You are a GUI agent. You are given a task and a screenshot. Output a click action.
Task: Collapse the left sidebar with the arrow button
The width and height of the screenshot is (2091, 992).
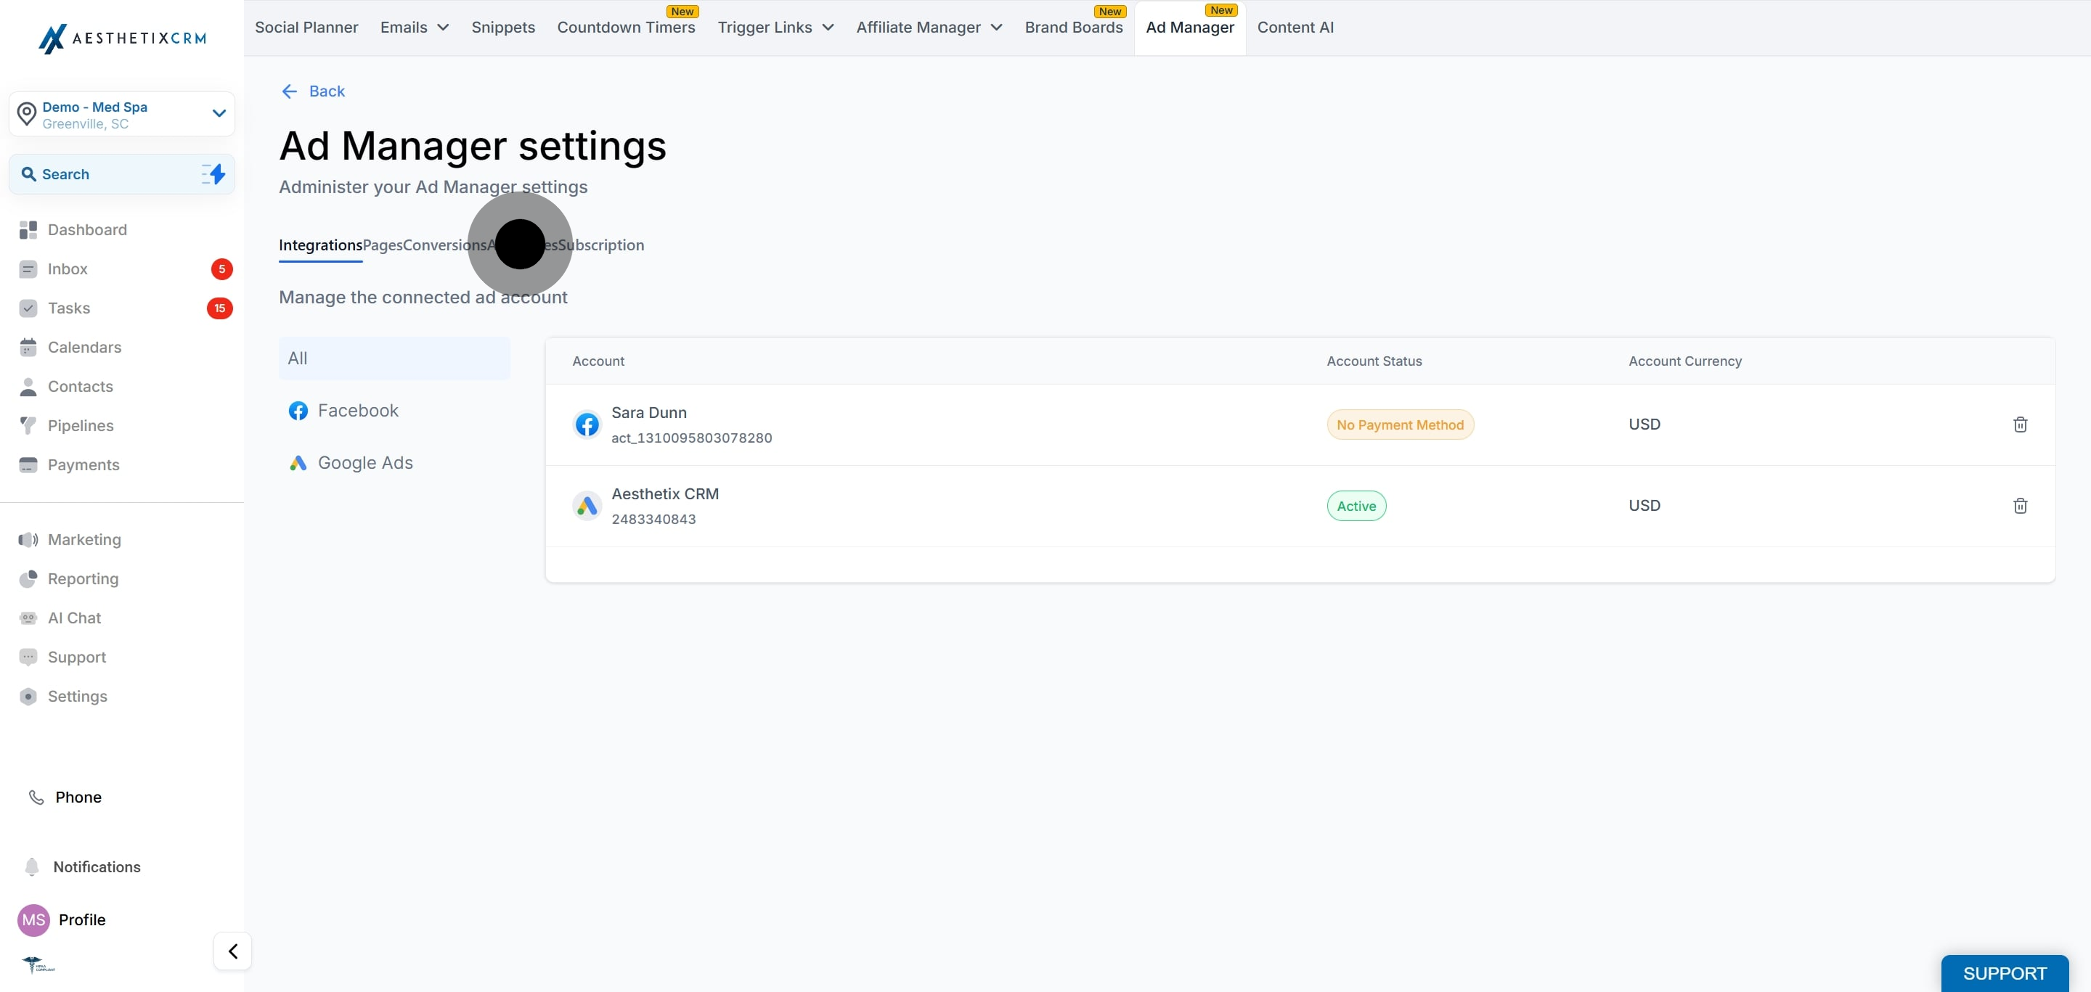point(232,951)
